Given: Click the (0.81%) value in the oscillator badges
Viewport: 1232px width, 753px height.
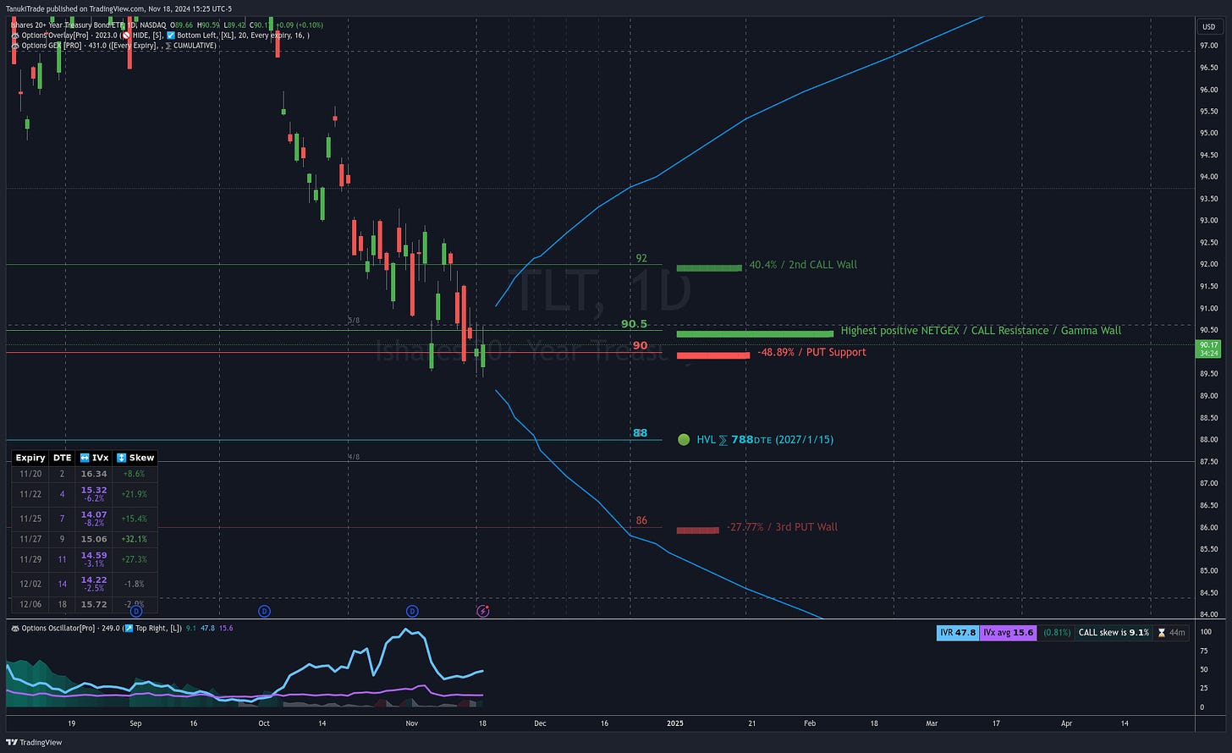Looking at the screenshot, I should 1056,632.
